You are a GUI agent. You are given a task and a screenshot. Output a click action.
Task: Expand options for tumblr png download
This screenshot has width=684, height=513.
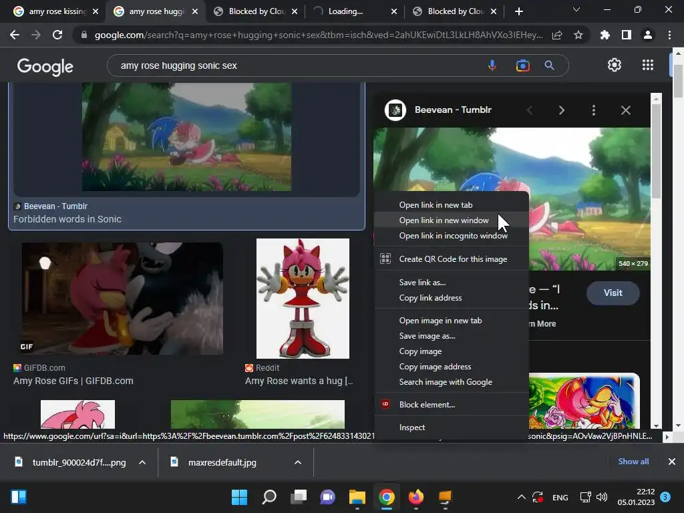(142, 462)
